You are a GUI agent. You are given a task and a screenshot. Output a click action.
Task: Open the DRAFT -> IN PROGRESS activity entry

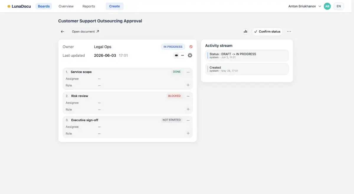click(247, 56)
